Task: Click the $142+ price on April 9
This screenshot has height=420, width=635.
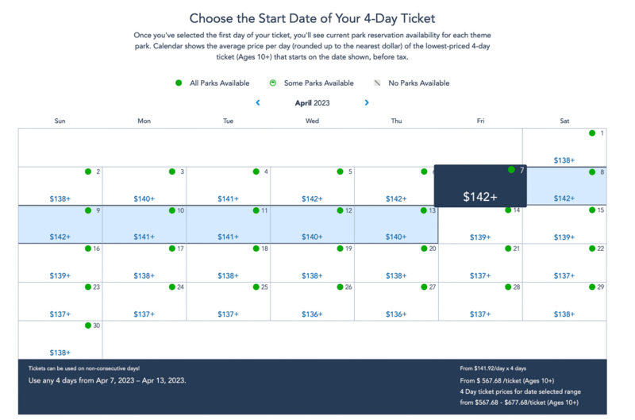Action: [x=60, y=237]
